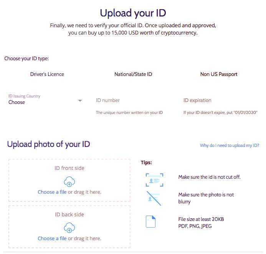
Task: Open the ID Issuing Country dropdown arrow
Action: 80,101
